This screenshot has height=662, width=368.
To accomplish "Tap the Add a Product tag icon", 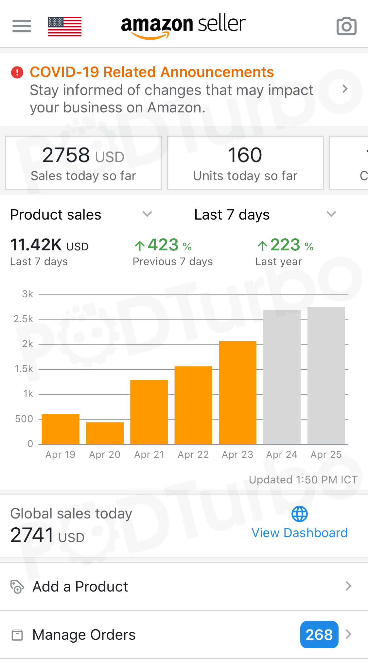I will pyautogui.click(x=17, y=587).
